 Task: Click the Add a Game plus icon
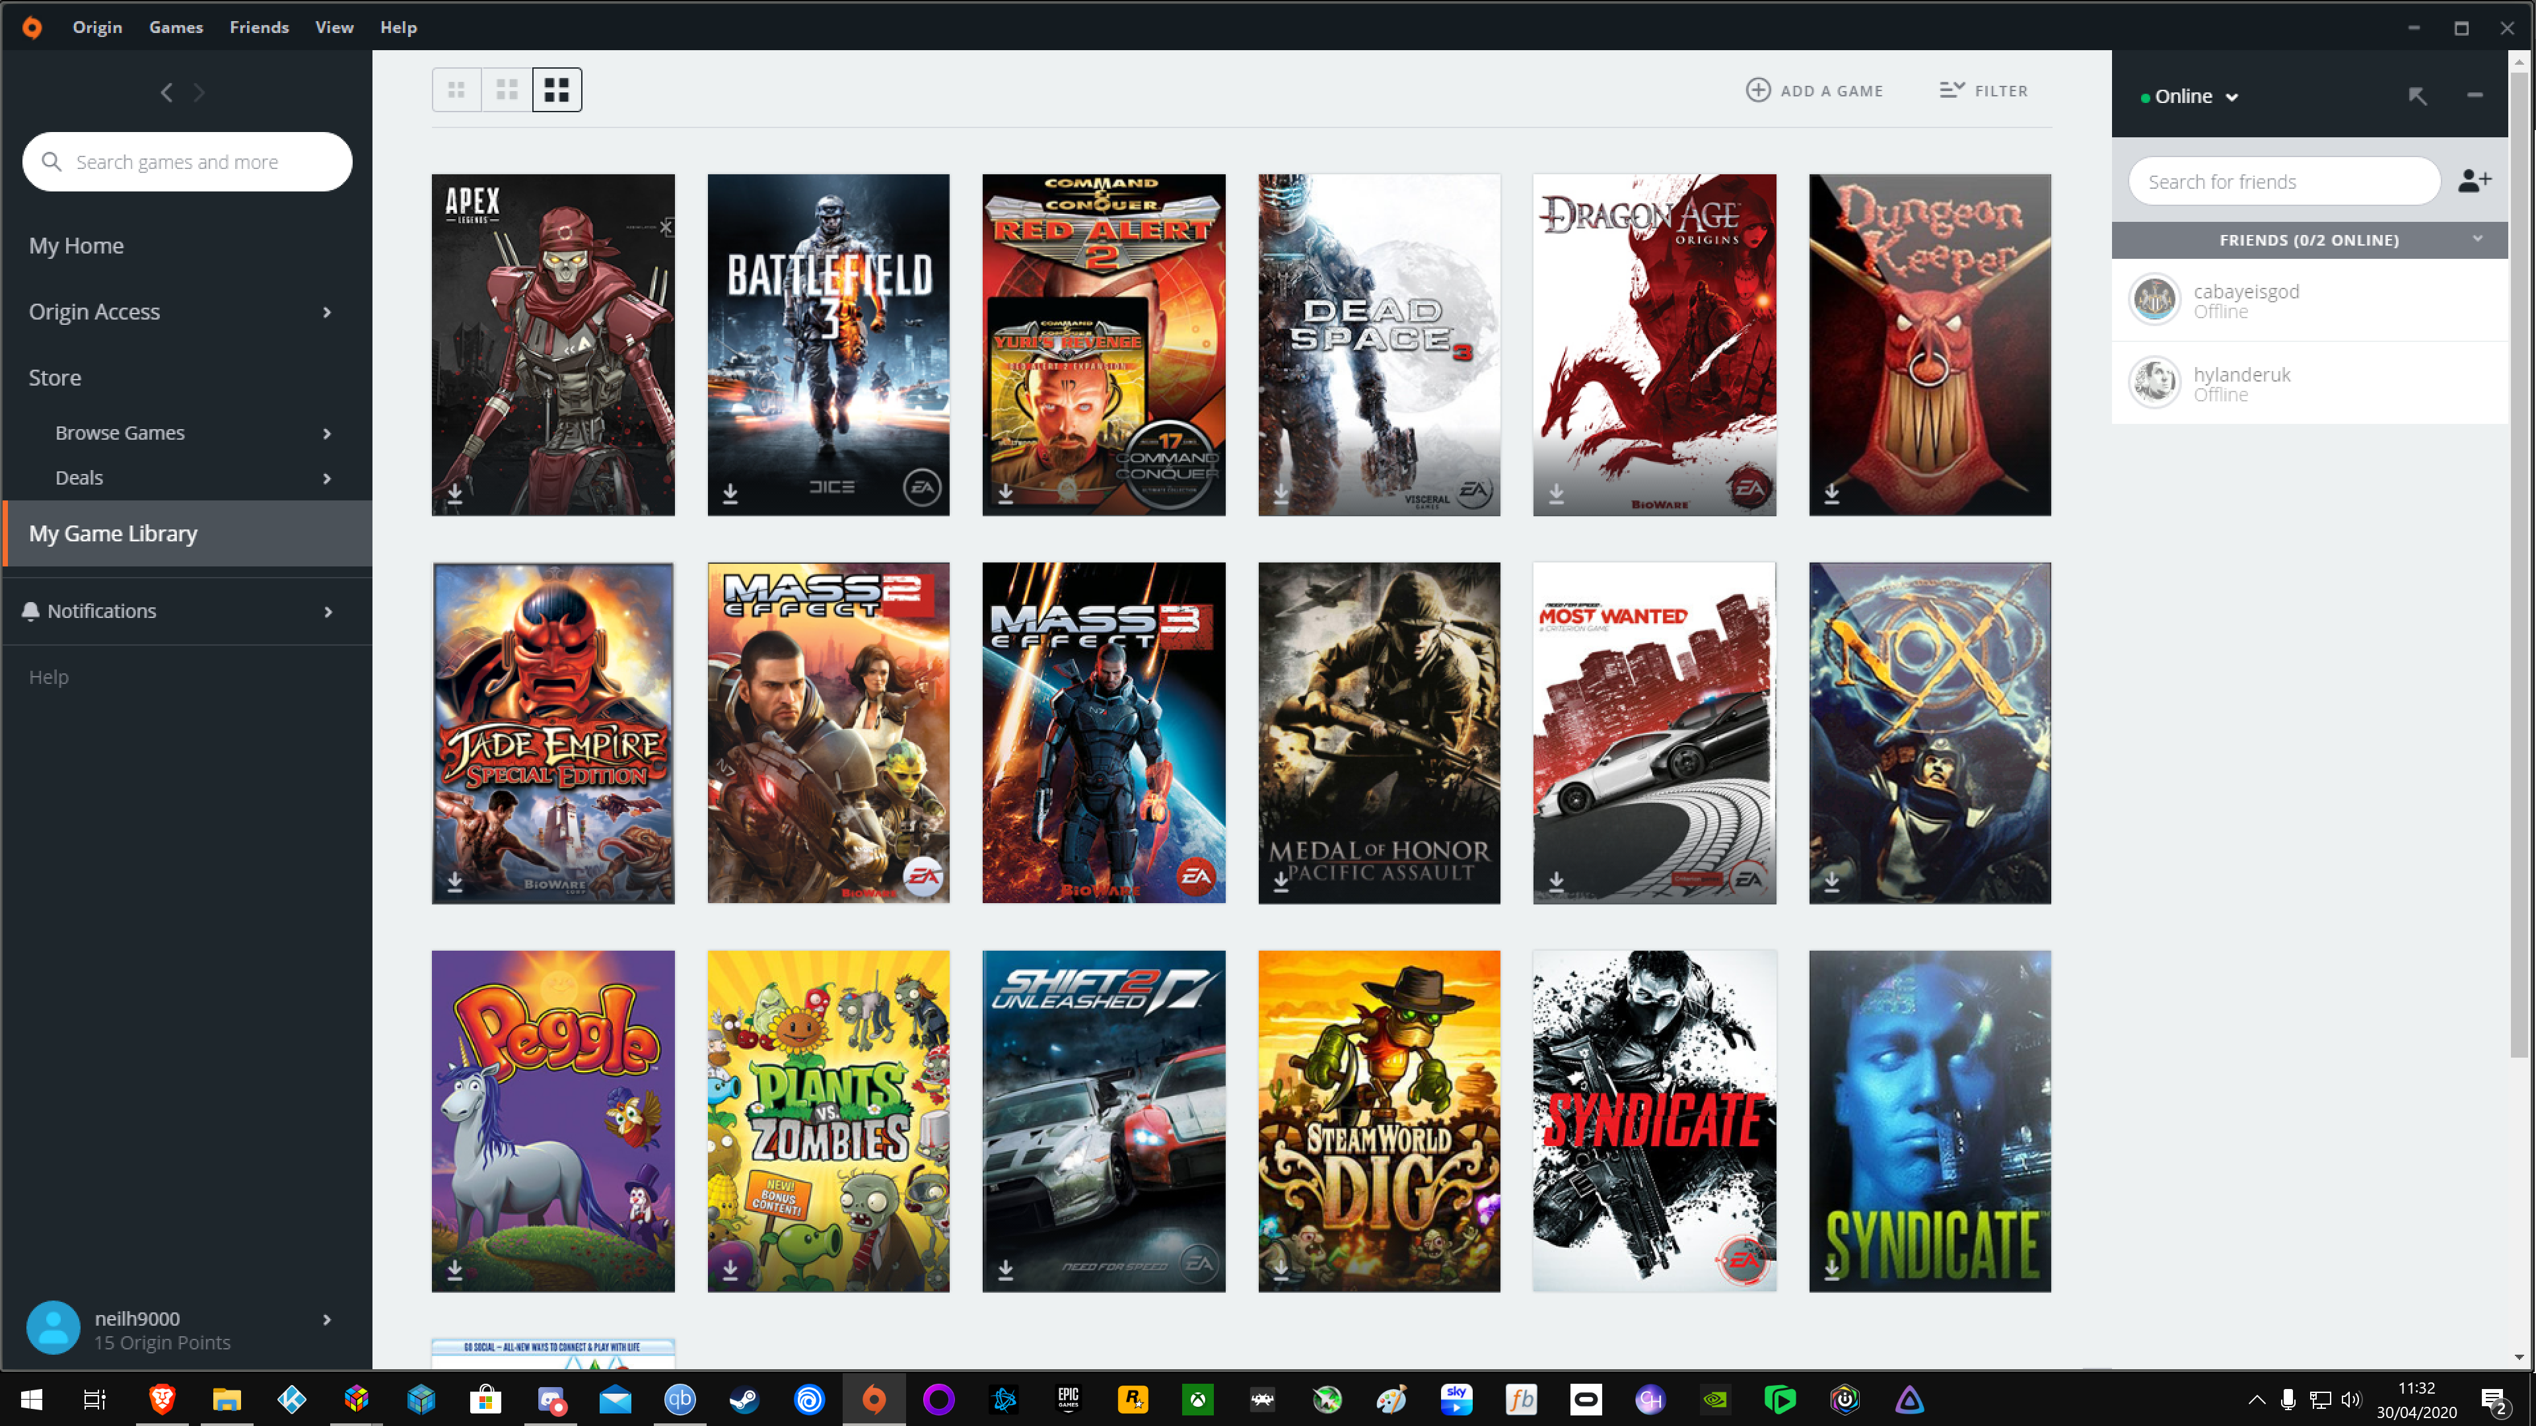pyautogui.click(x=1758, y=90)
